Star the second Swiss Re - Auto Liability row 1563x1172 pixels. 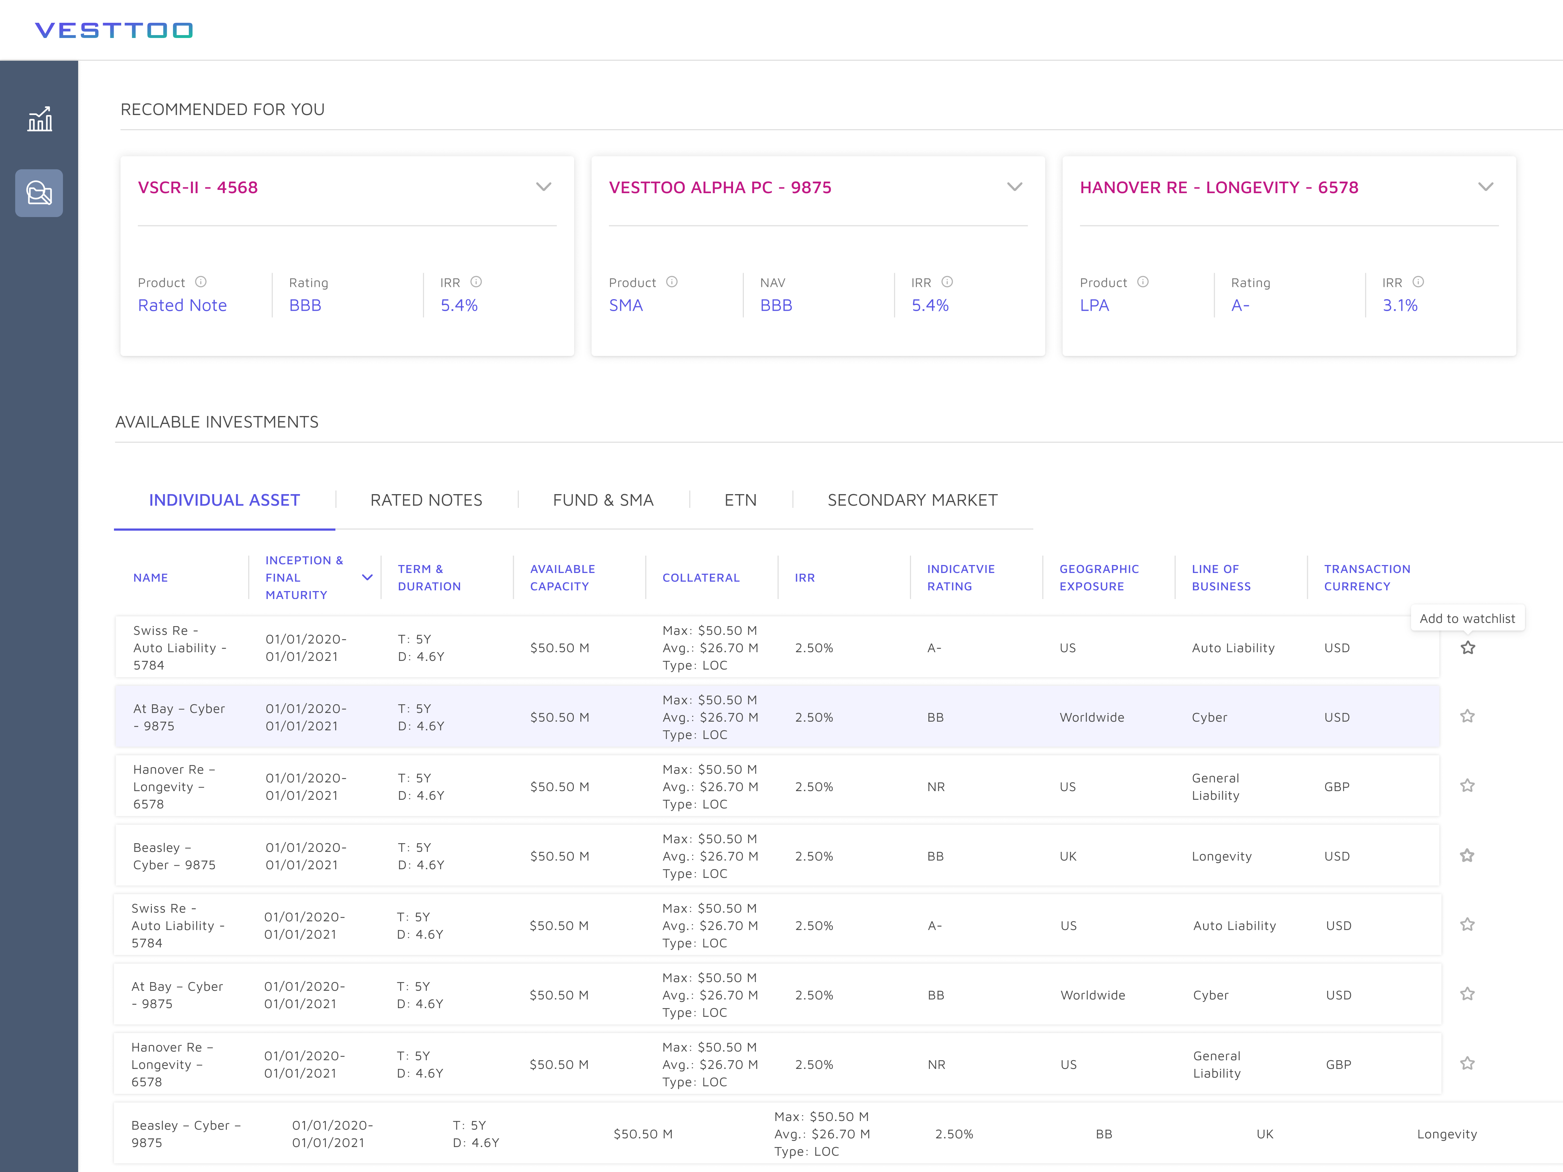pos(1467,925)
